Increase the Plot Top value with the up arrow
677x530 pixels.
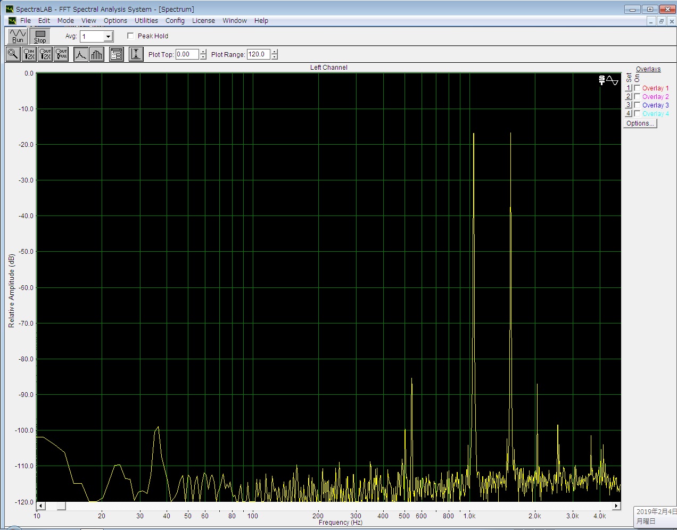pos(203,52)
